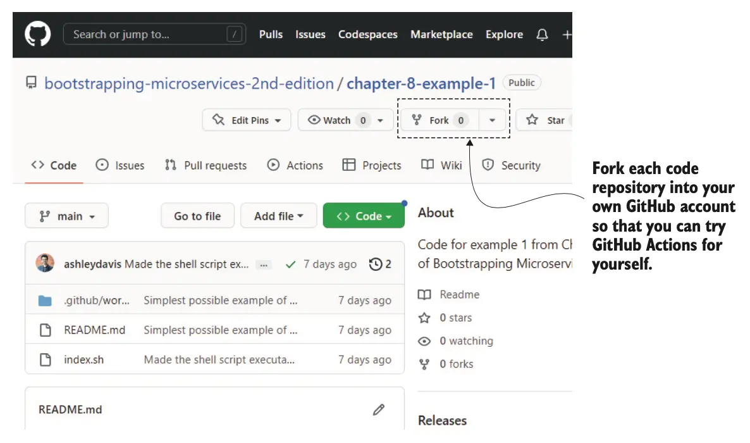Fork the chapter-8-example-1 repository

point(439,120)
